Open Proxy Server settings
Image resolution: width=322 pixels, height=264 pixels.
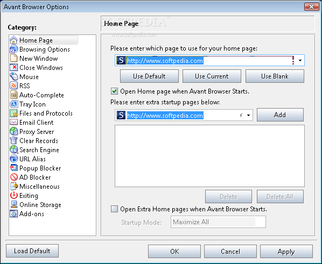pos(37,132)
